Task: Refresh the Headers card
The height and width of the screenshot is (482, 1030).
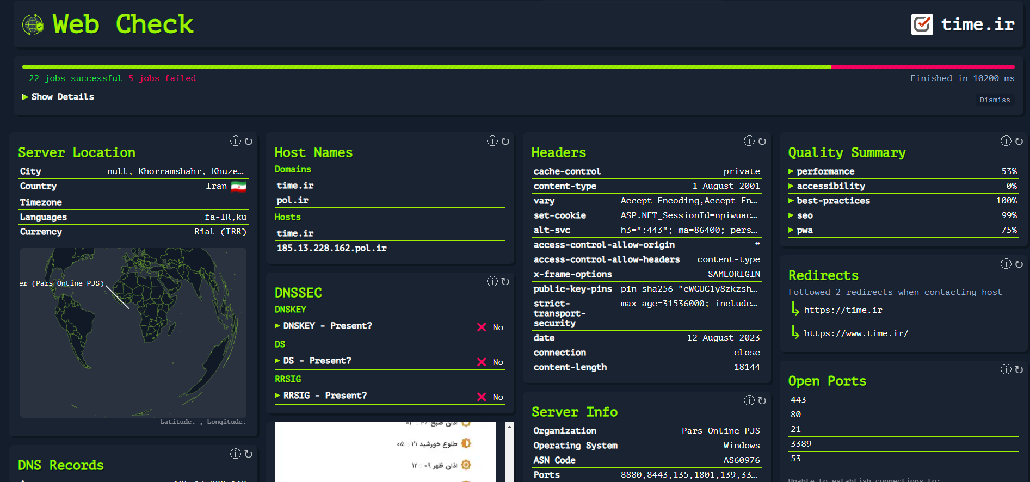Action: (x=762, y=141)
